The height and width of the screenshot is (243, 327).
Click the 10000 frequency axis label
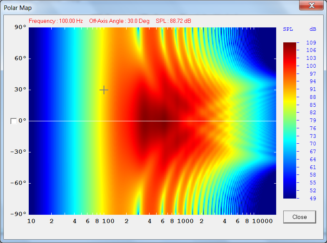click(262, 221)
